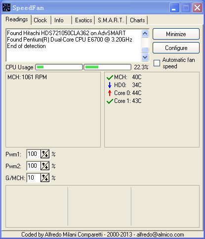Select the Exotics tab

click(x=83, y=20)
